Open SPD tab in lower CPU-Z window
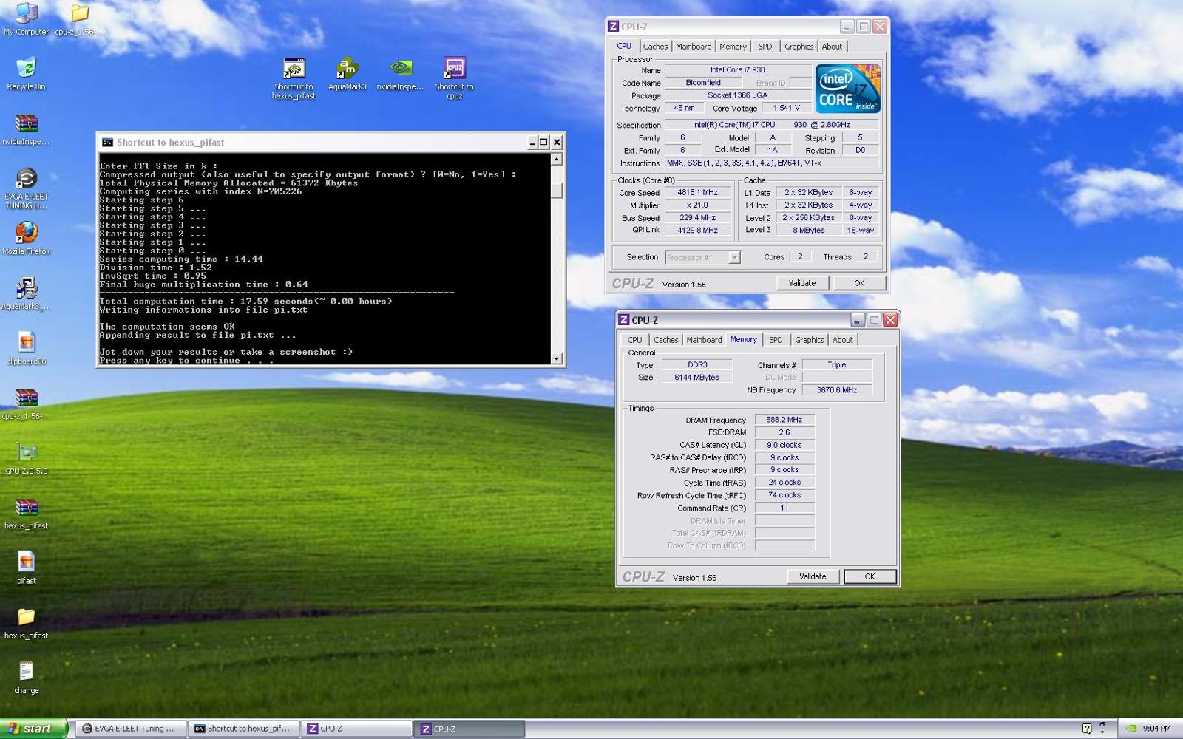This screenshot has width=1183, height=739. 776,340
